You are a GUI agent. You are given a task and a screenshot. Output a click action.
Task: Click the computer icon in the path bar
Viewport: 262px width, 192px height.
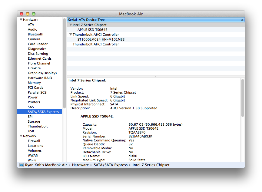click(x=22, y=165)
